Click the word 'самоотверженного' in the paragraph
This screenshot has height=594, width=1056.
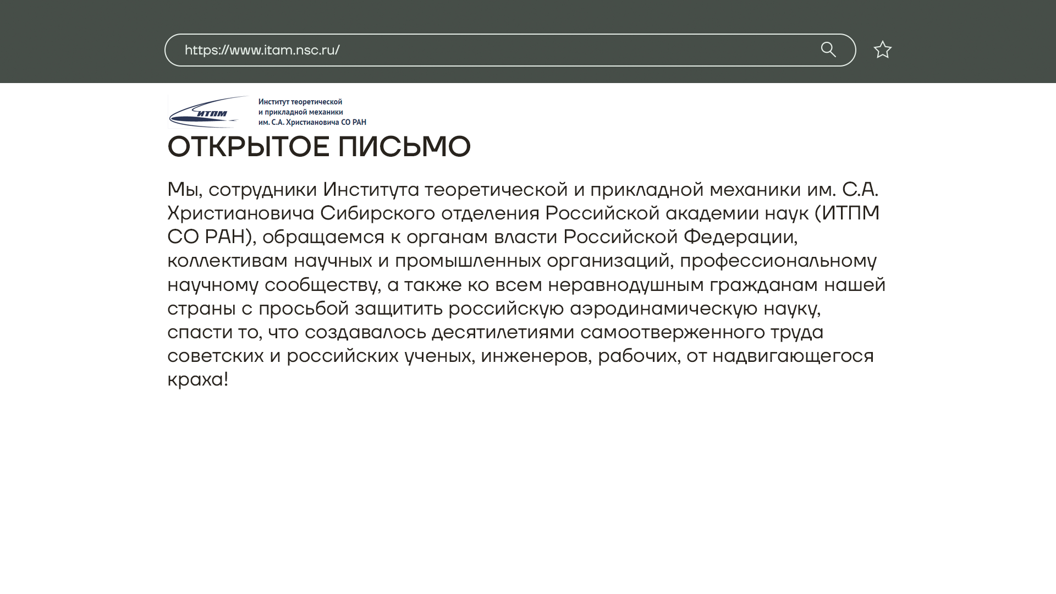(x=672, y=332)
